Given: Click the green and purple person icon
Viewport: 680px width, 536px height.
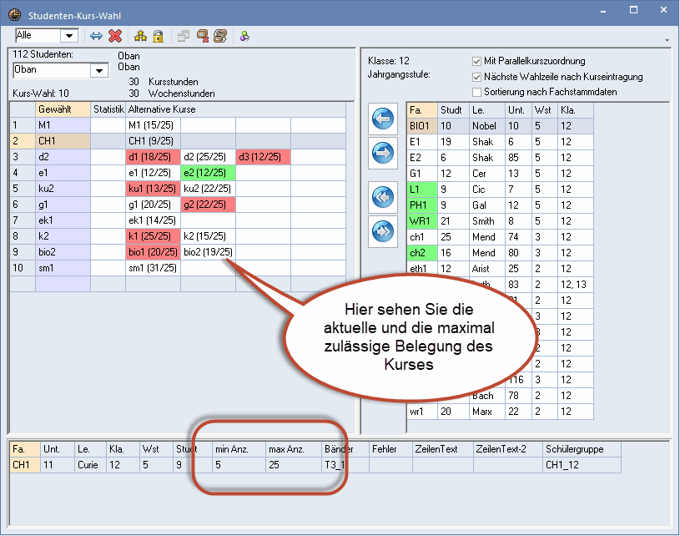Looking at the screenshot, I should pyautogui.click(x=244, y=36).
